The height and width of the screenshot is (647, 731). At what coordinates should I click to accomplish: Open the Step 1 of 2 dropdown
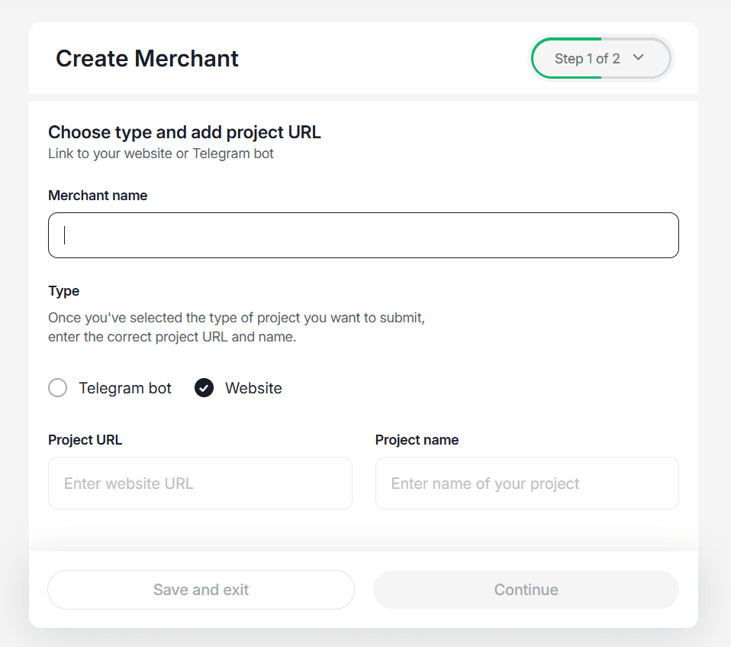tap(601, 58)
